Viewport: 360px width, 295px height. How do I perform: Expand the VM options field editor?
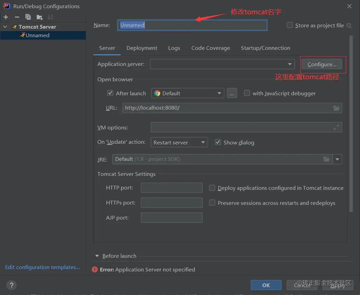click(336, 127)
